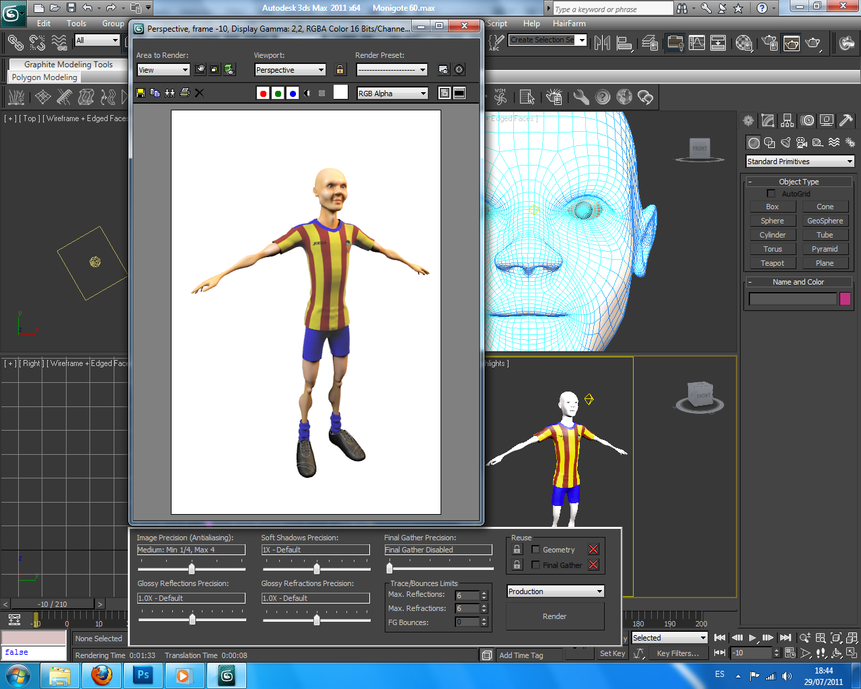Toggle the top UI overlay button
The width and height of the screenshot is (861, 689).
tap(445, 93)
